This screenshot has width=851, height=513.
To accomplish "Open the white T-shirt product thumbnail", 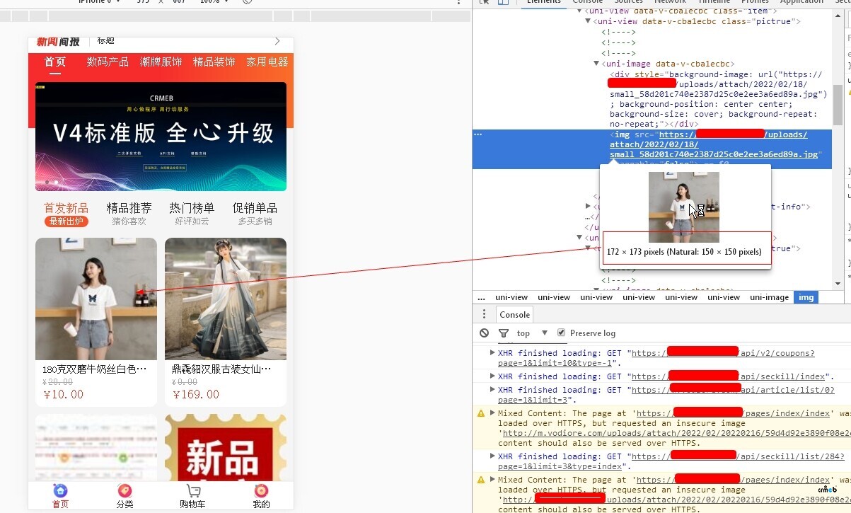I will pos(96,299).
